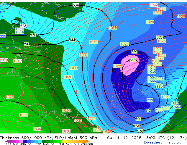Click the 'Su 14-12-2025 18:00 UTC (12+174)' timestamp
This screenshot has height=145, width=187.
(147, 138)
